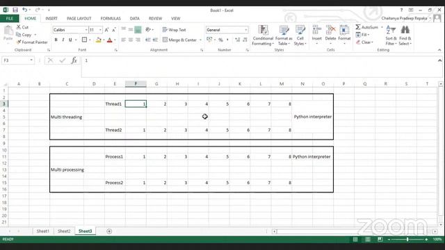Screen dimensions: 445x250
Task: Toggle Wrap Text
Action: pos(174,30)
